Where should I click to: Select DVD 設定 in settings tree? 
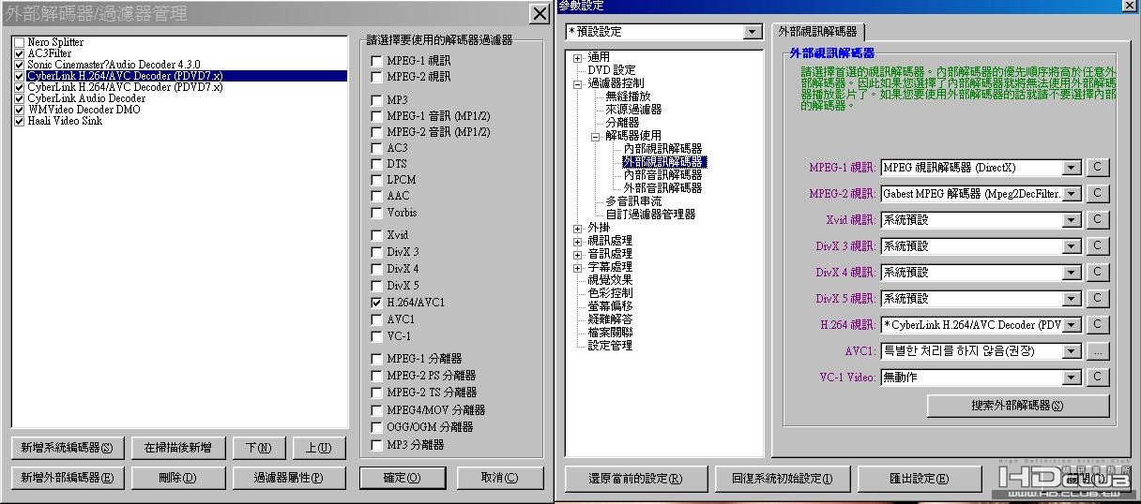tap(612, 70)
